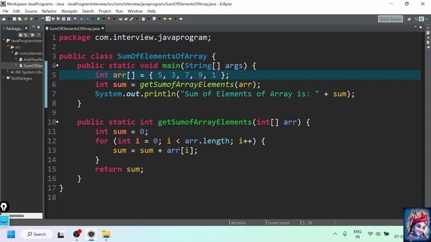The width and height of the screenshot is (431, 242).
Task: Click the 'return sum;' statement
Action: point(119,169)
